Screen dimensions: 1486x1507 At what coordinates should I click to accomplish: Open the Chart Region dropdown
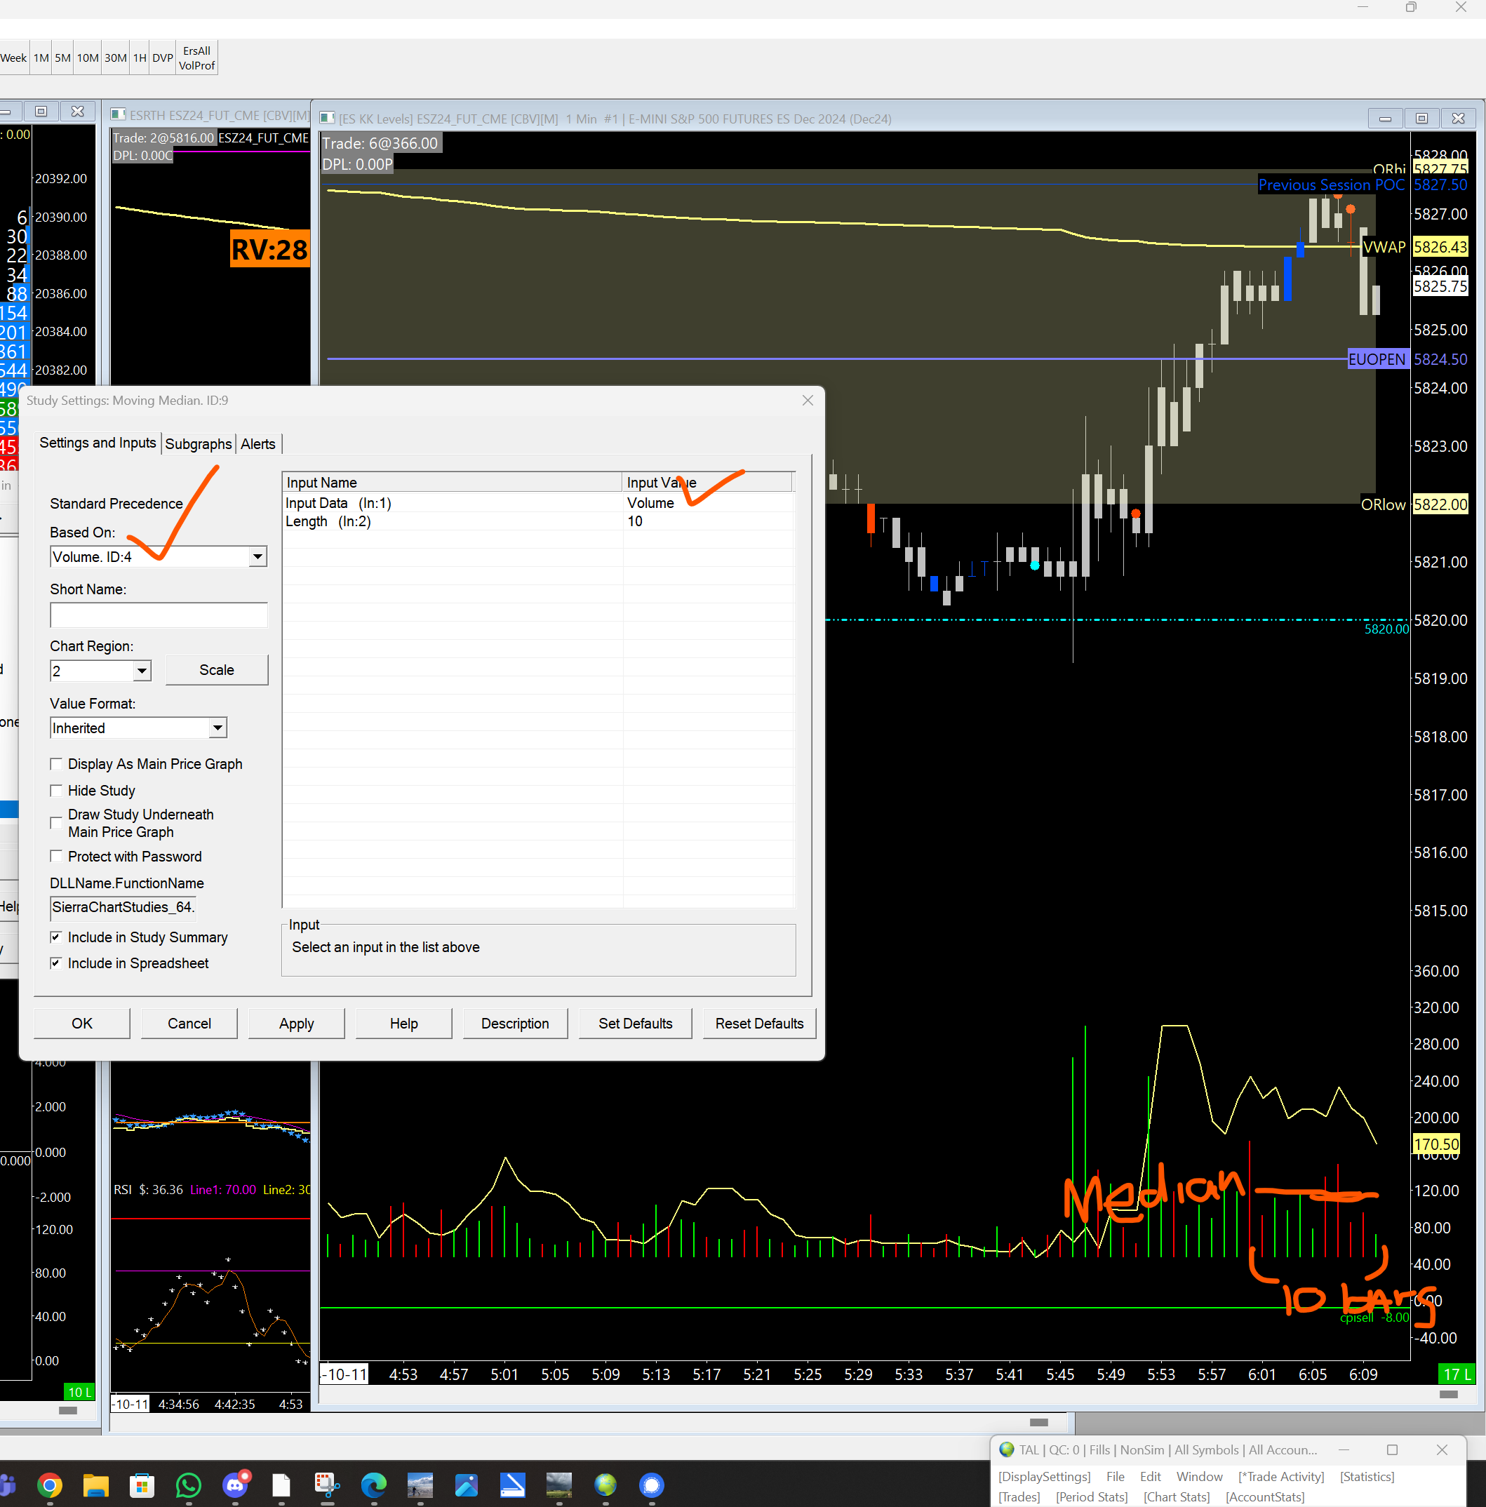[x=141, y=671]
